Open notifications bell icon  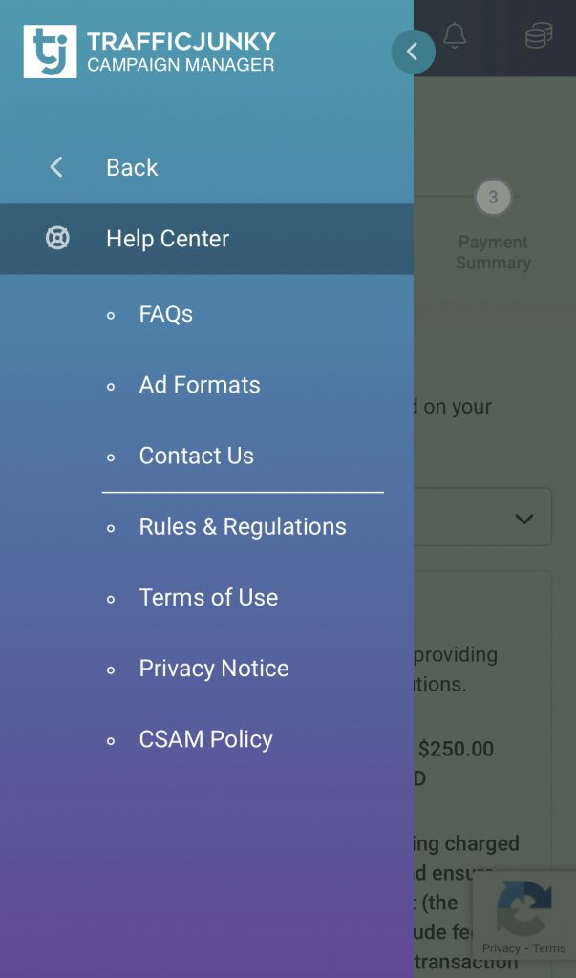pos(455,35)
